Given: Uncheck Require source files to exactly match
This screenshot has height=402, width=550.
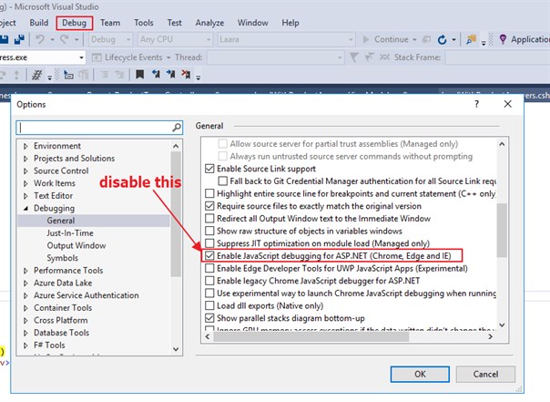Looking at the screenshot, I should pos(209,206).
